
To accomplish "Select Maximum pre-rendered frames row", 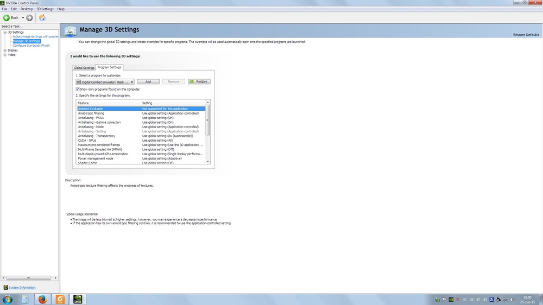I will 141,145.
